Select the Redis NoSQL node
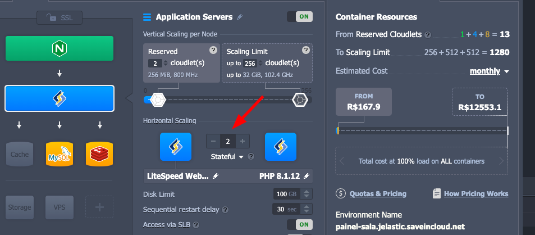This screenshot has height=235, width=535. pyautogui.click(x=99, y=154)
